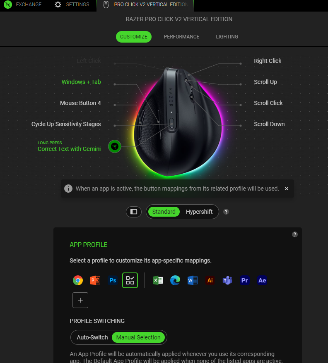Select the After Effects profile icon
The image size is (328, 363).
(x=262, y=280)
